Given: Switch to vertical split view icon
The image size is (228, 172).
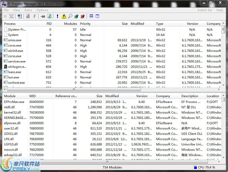Looking at the screenshot, I should click(x=98, y=16).
